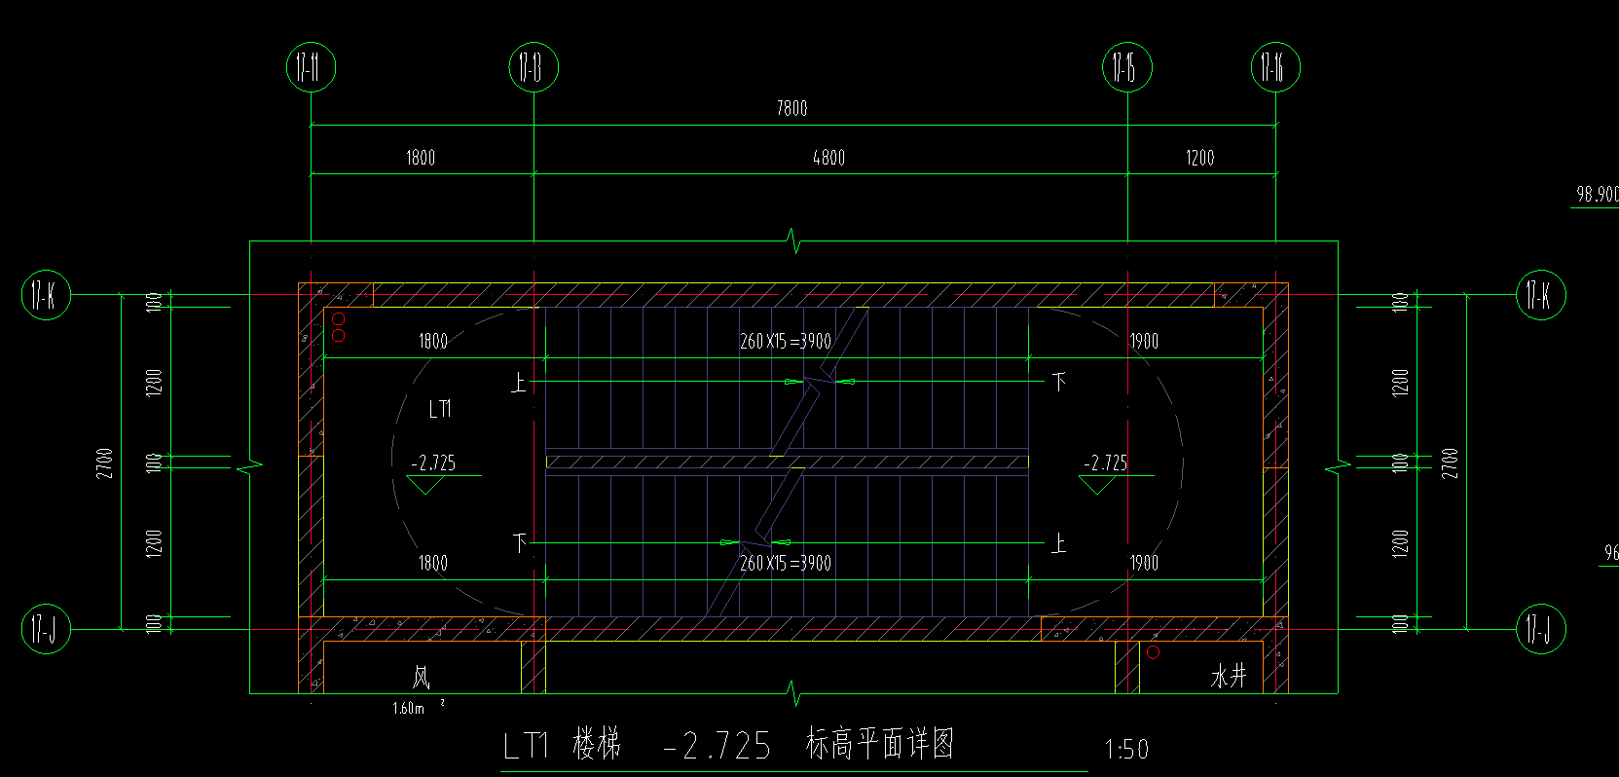Select the top 1800 dimension between axes
Screen dimensions: 1619x777
pyautogui.click(x=421, y=158)
